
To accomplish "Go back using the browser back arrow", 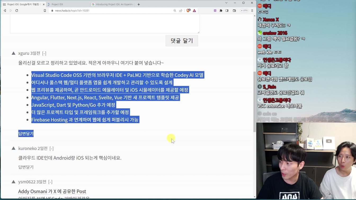I will [5, 11].
